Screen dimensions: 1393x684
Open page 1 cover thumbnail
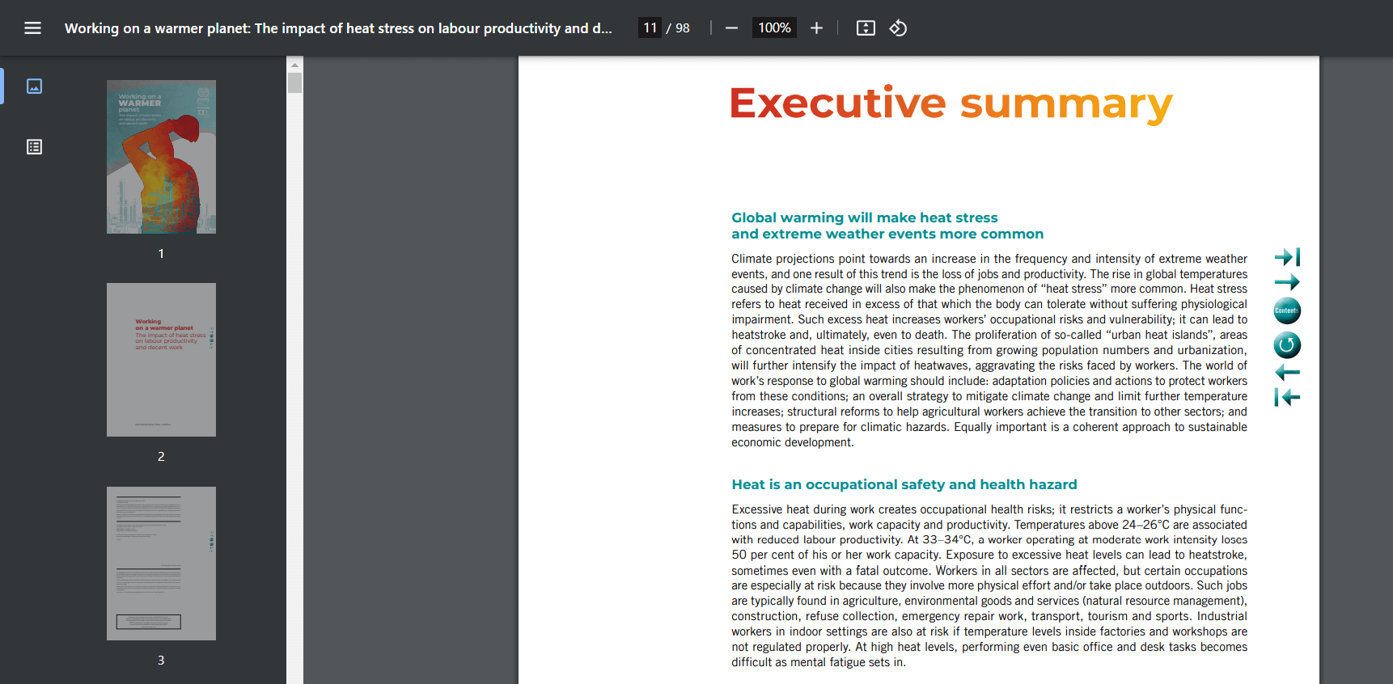(x=161, y=157)
